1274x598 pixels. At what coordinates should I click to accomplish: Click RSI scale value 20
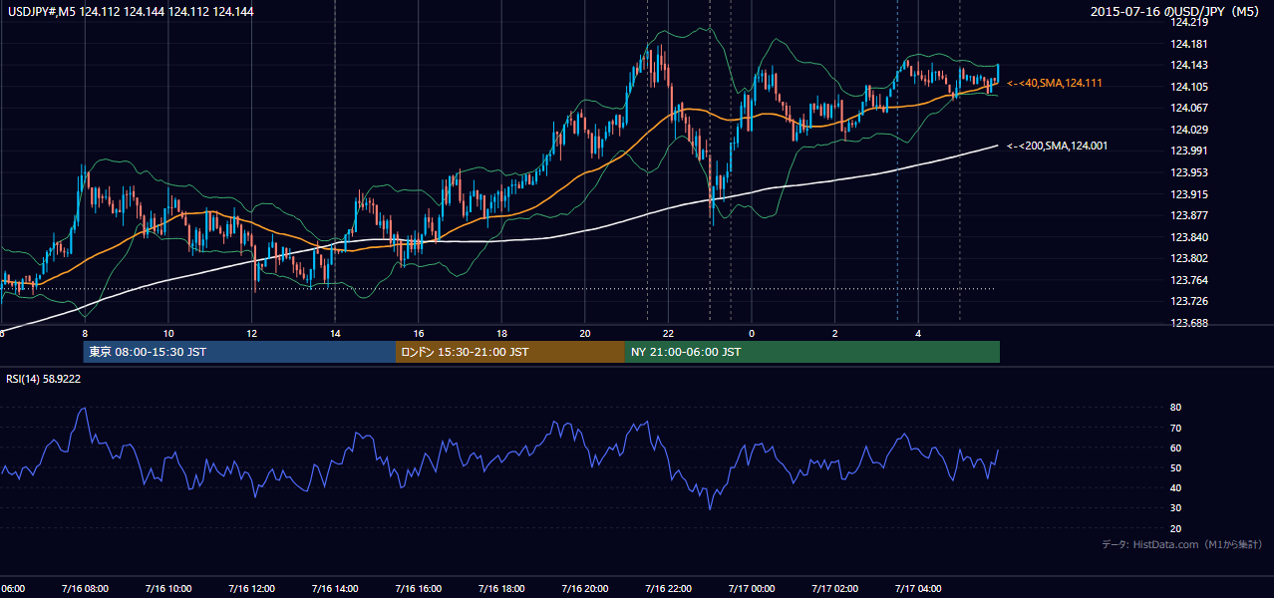click(x=1175, y=529)
